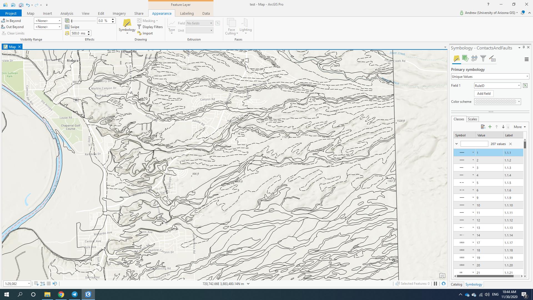Click the move down arrow icon
The height and width of the screenshot is (300, 533).
point(503,127)
